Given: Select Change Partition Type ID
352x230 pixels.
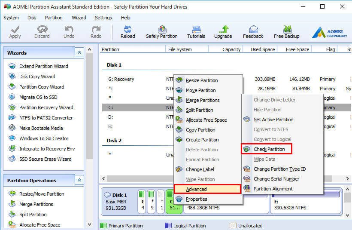Looking at the screenshot, I should 282,169.
